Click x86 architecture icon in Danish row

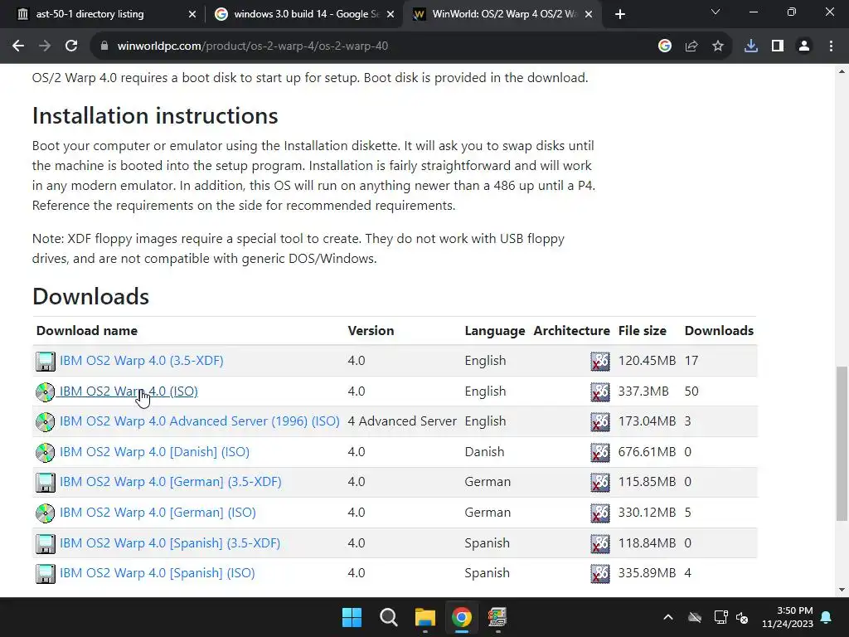coord(600,452)
